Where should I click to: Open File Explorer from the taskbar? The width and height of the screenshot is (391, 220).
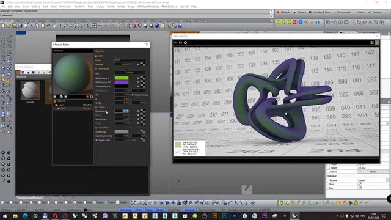pos(15,216)
